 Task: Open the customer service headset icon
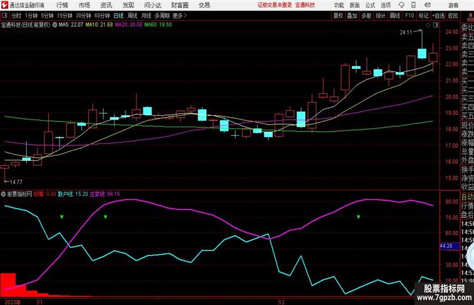click(x=401, y=5)
